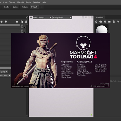Viewport: 121px width, 121px height.
Task: Click the name 'Jeff Russell' in credits
Action: click(x=65, y=65)
